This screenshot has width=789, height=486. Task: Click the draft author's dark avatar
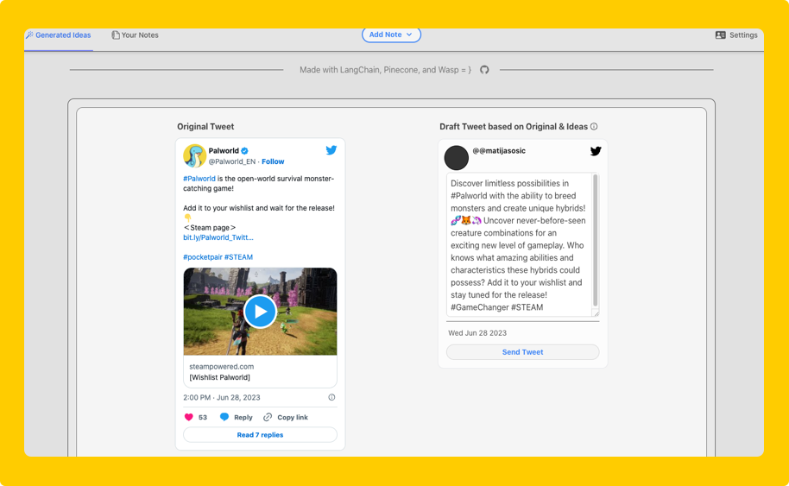coord(456,158)
